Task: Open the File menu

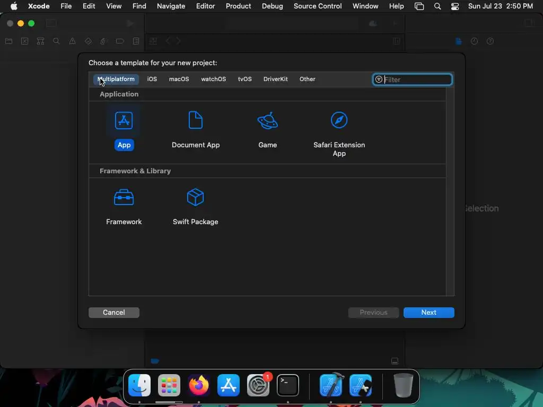Action: click(x=66, y=6)
